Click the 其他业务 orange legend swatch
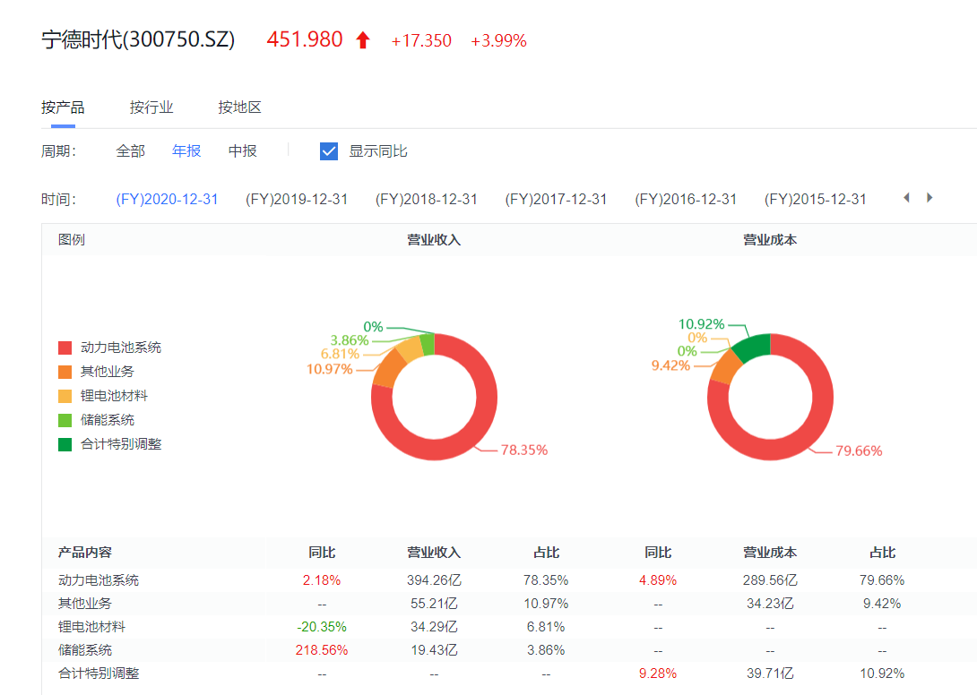This screenshot has width=977, height=695. tap(65, 372)
